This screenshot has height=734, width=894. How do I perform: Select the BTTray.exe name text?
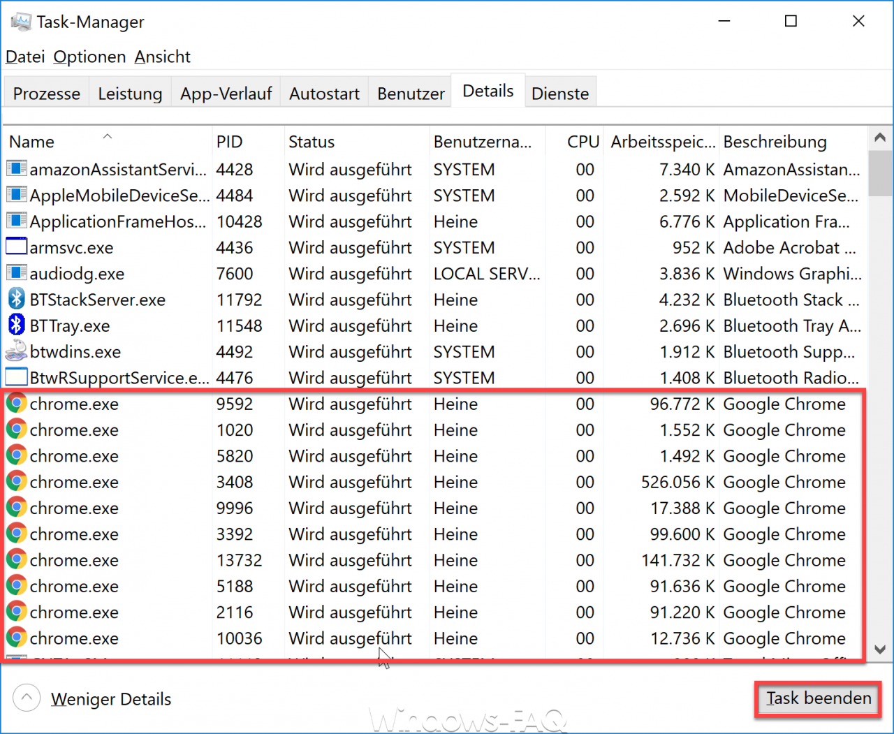(70, 326)
